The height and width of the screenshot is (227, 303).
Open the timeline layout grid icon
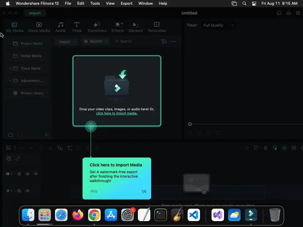[x=8, y=148]
